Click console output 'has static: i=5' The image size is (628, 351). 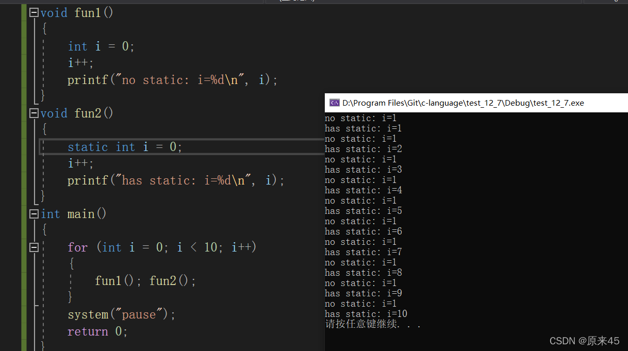click(x=363, y=211)
